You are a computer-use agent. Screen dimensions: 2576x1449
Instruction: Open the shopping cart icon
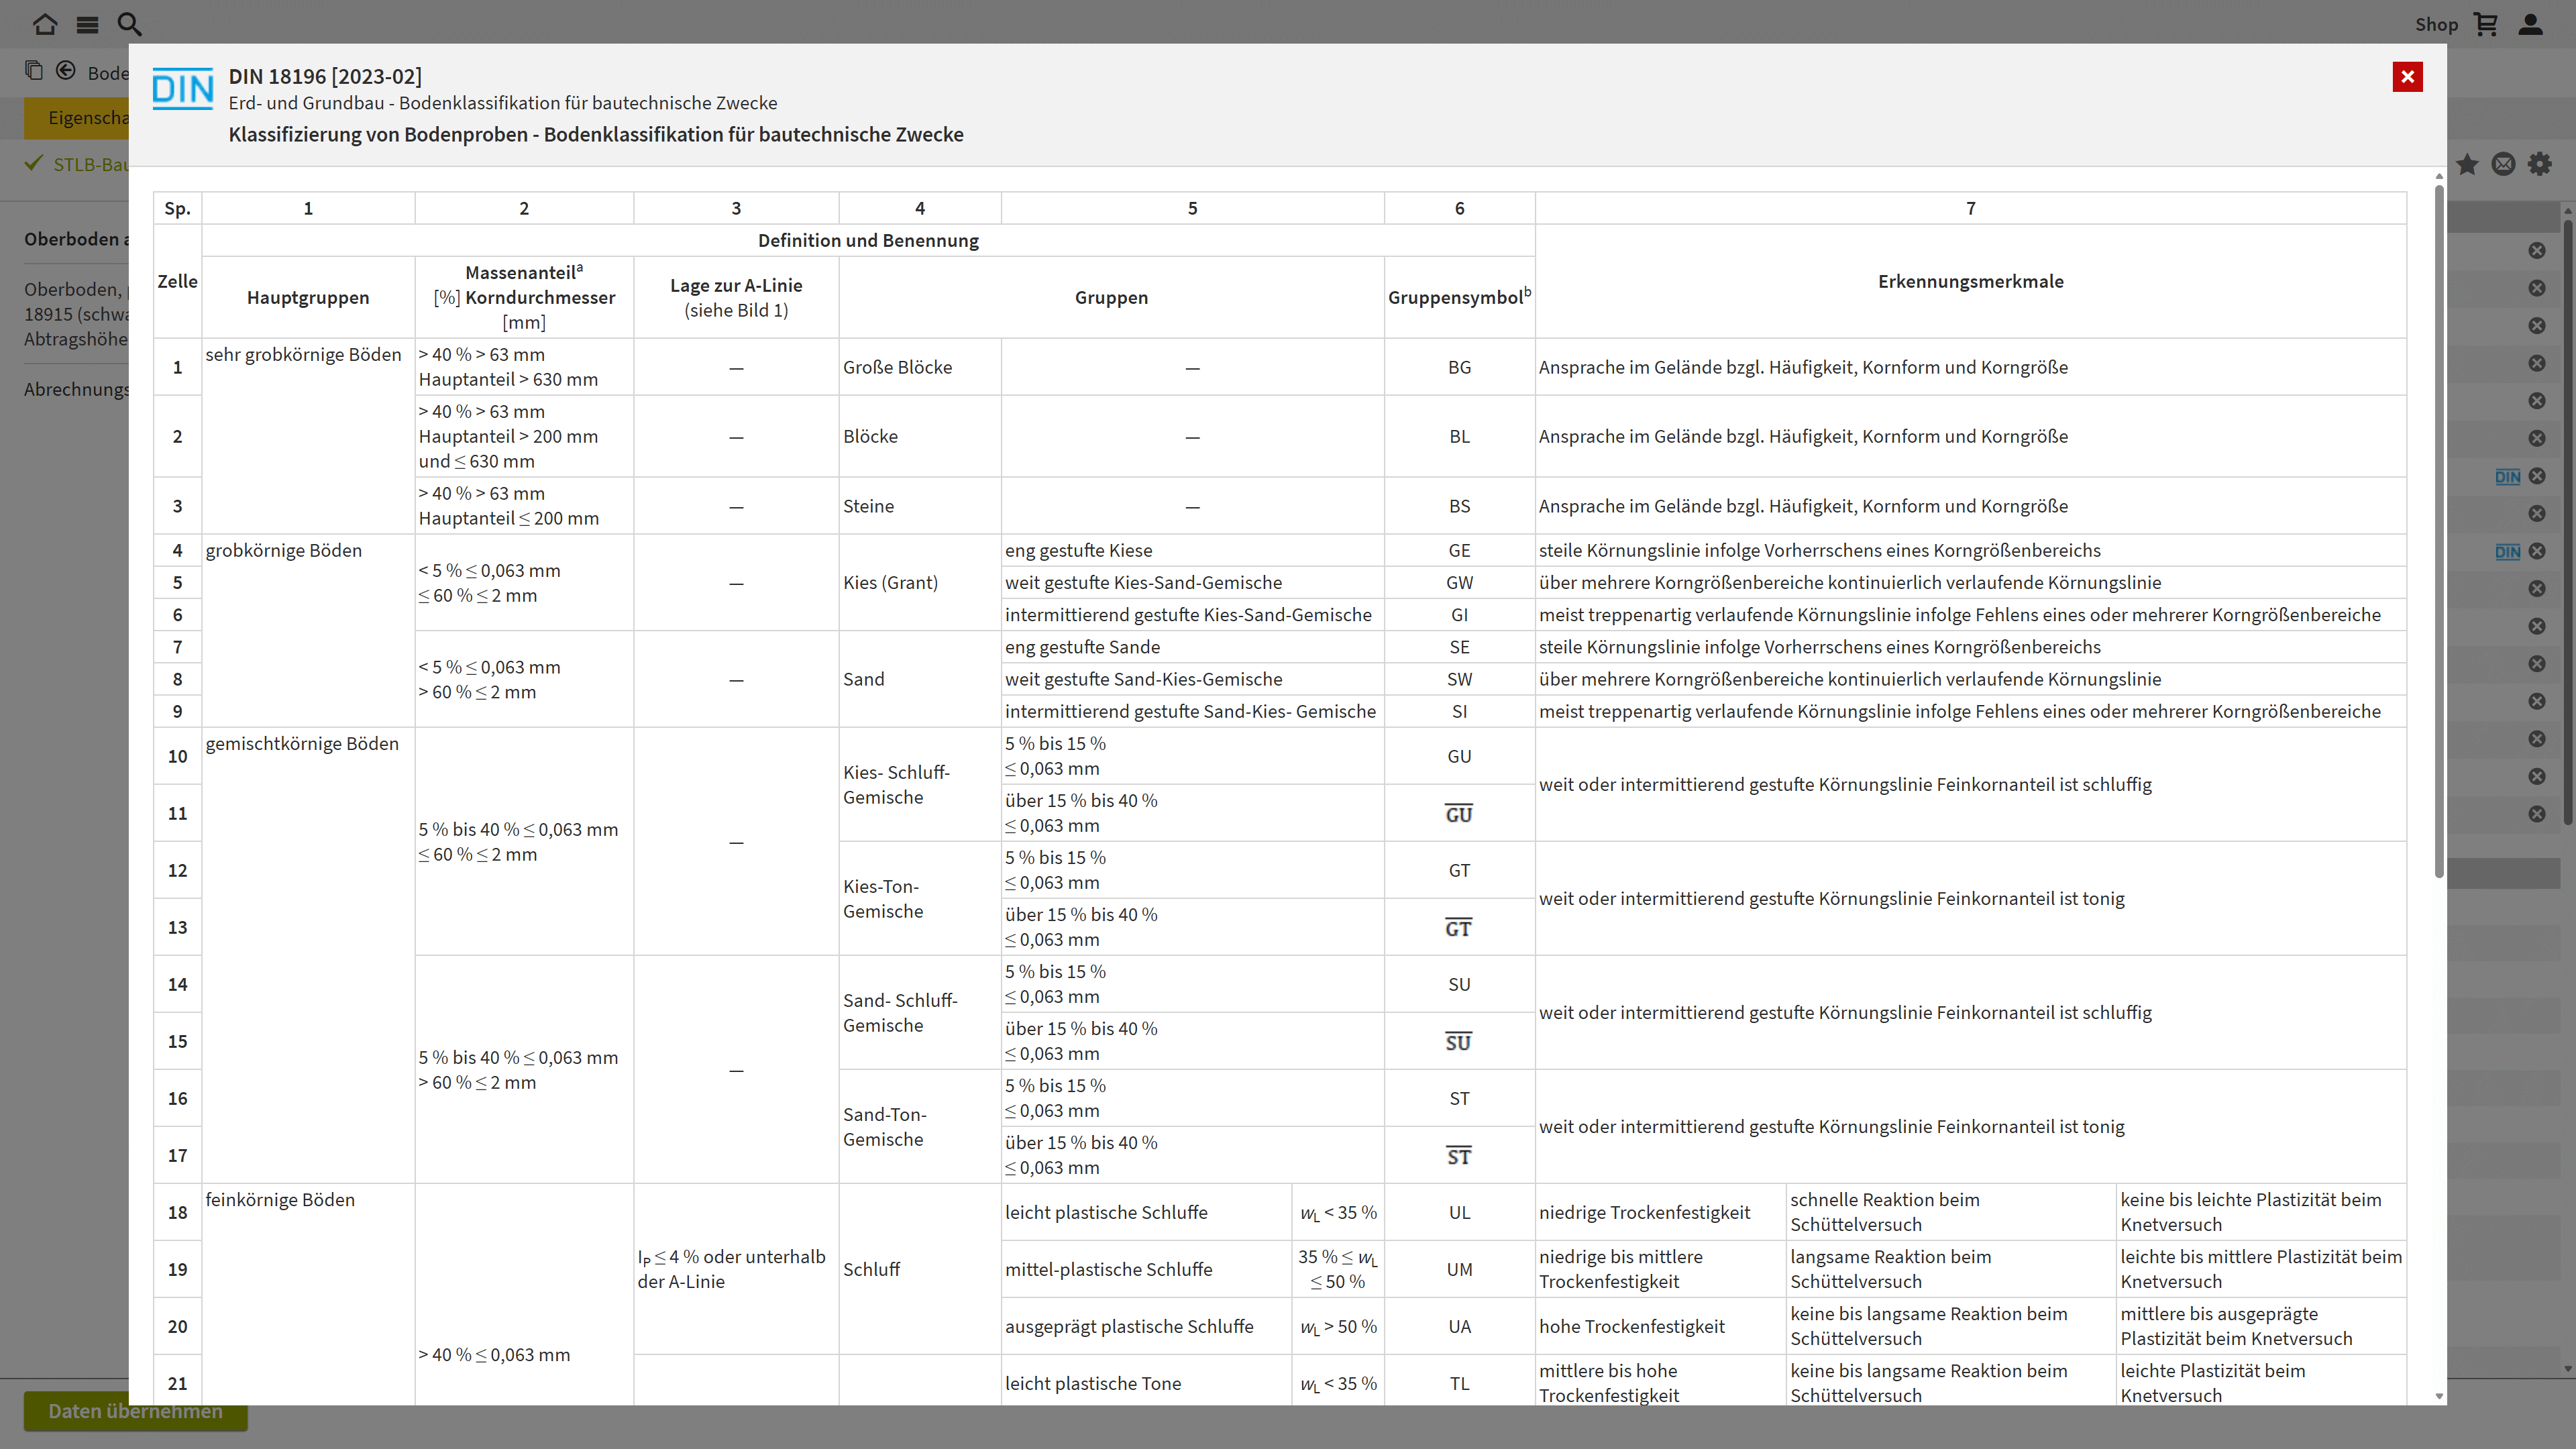pyautogui.click(x=2486, y=24)
